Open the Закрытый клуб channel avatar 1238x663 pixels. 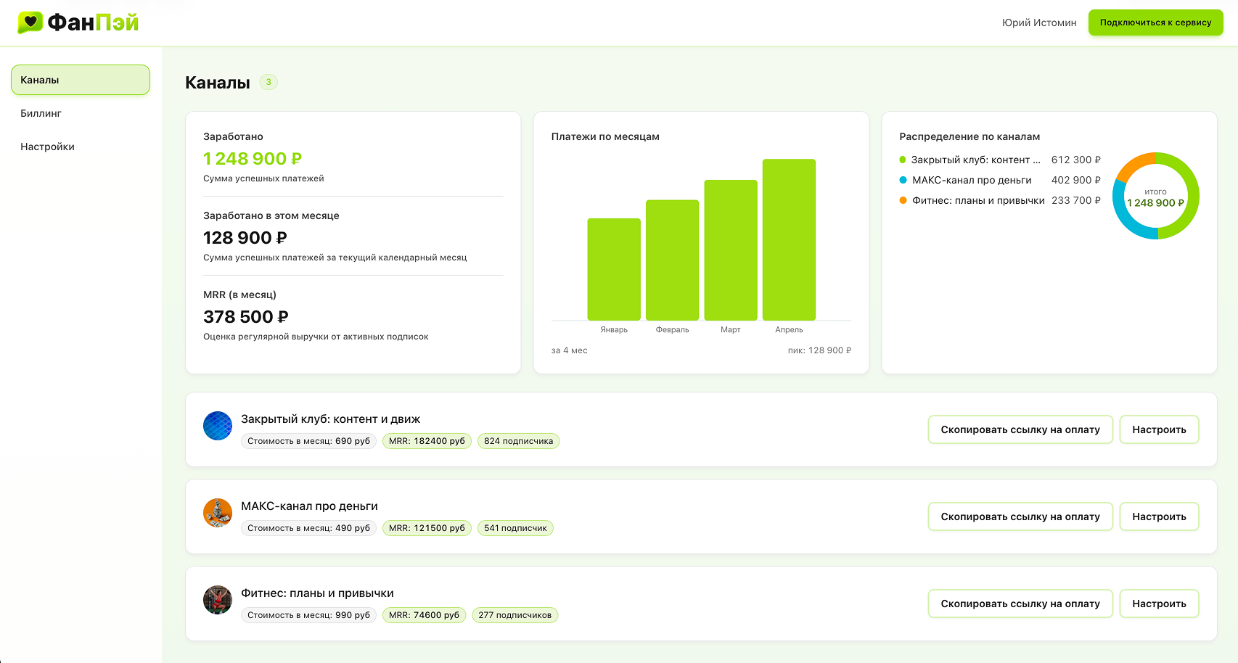pos(218,426)
